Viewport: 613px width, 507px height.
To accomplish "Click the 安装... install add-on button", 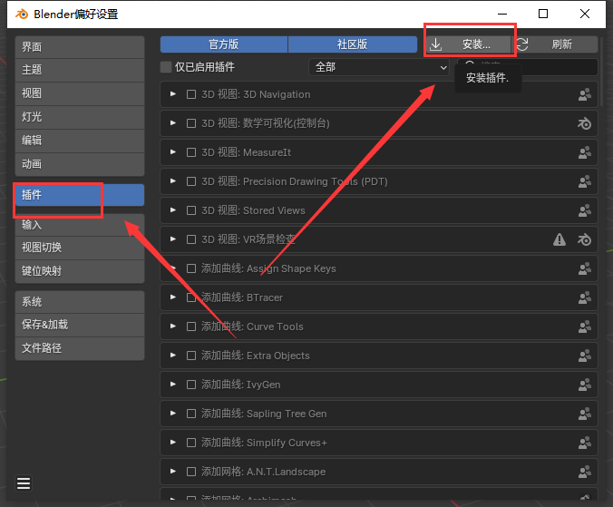I will click(468, 44).
